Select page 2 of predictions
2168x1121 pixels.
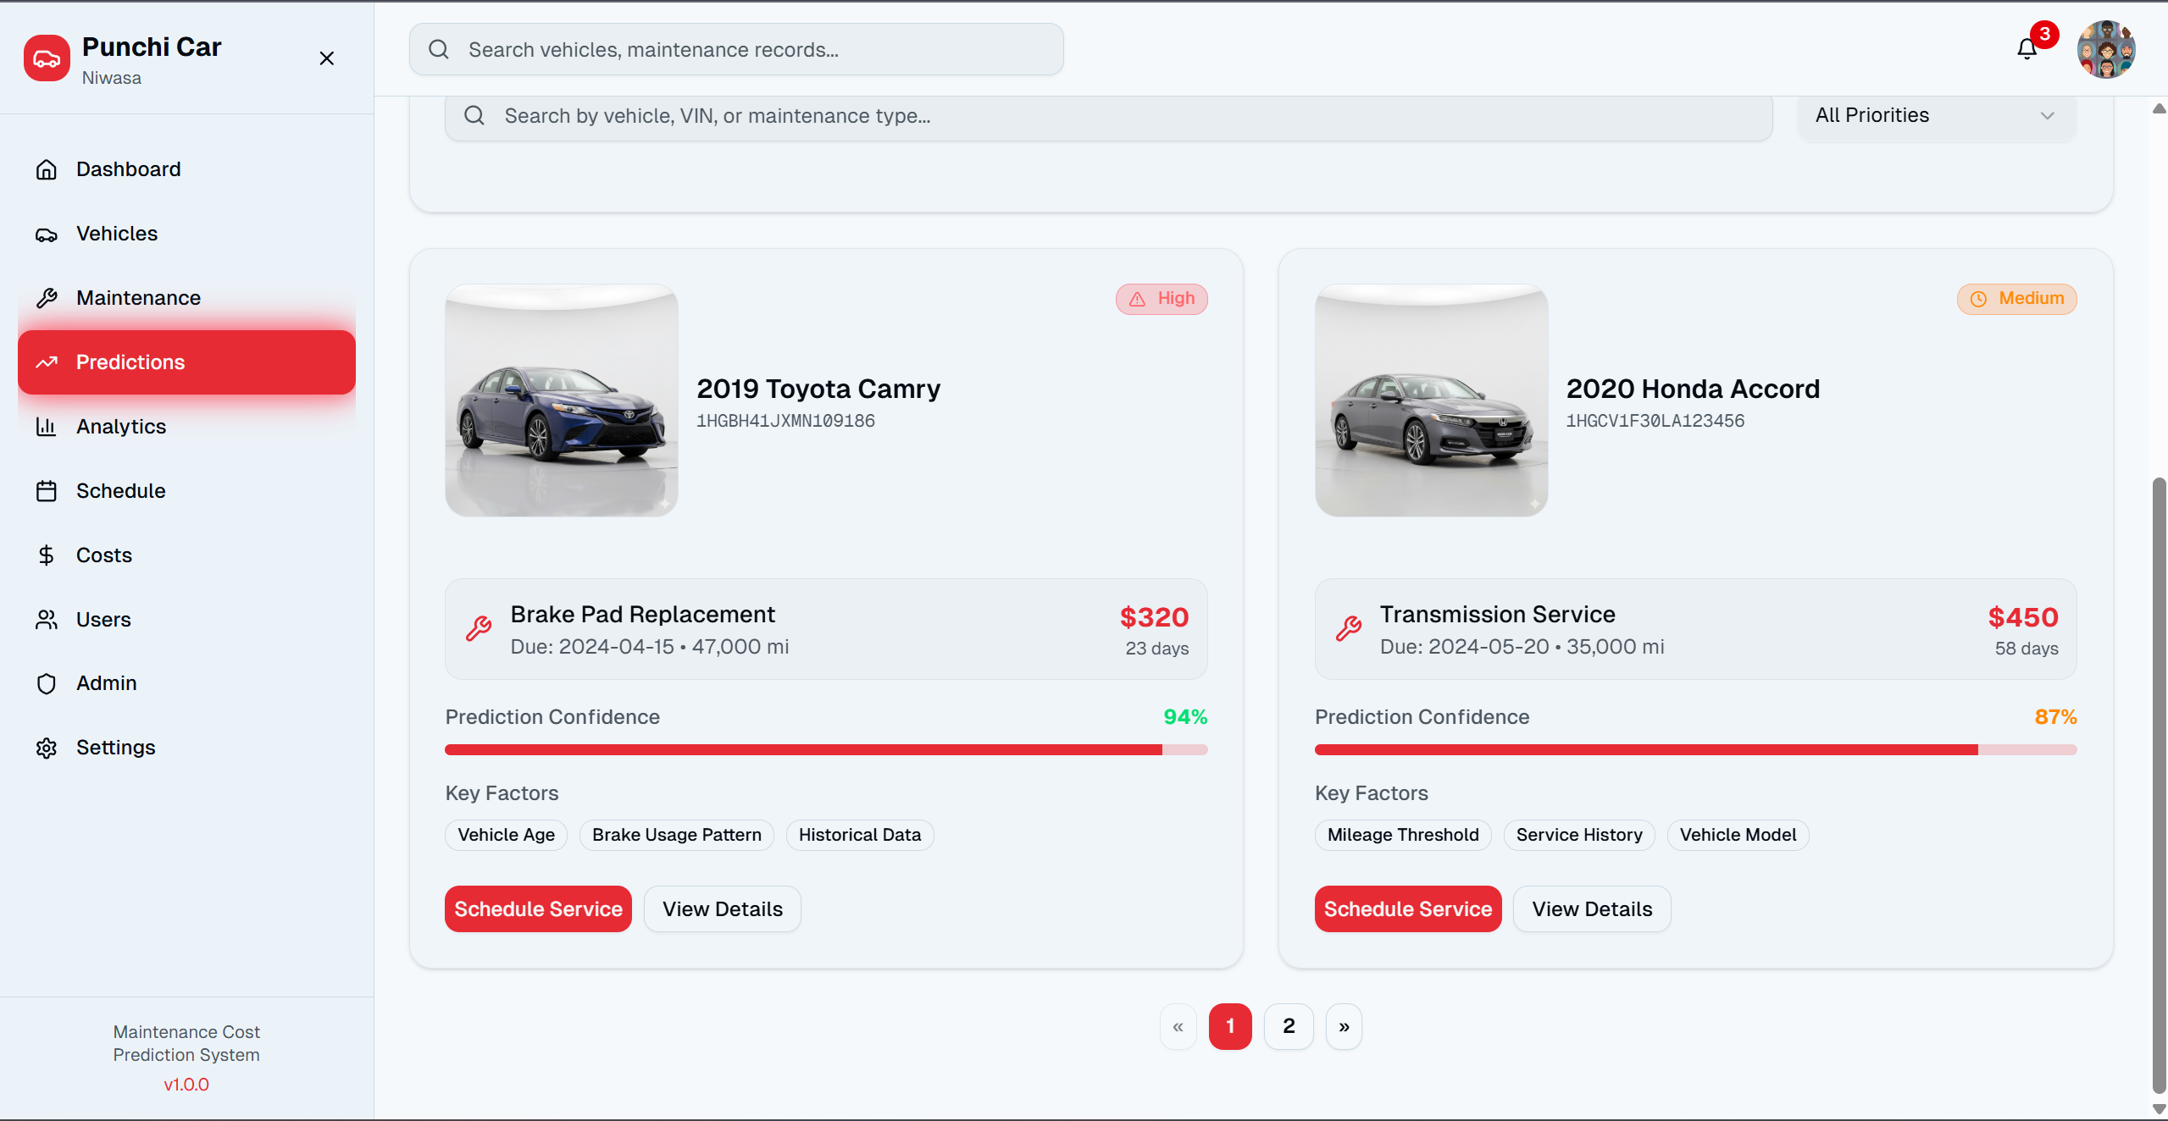click(x=1288, y=1026)
